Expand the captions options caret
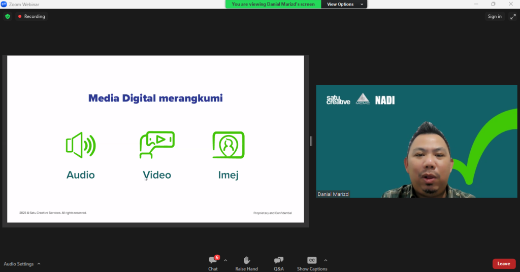Image resolution: width=520 pixels, height=272 pixels. pyautogui.click(x=326, y=260)
